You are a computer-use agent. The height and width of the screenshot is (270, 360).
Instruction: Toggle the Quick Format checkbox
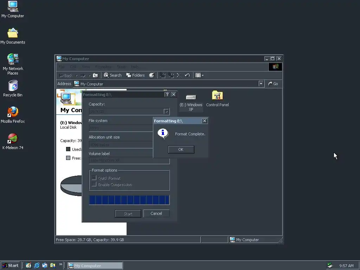click(x=94, y=178)
